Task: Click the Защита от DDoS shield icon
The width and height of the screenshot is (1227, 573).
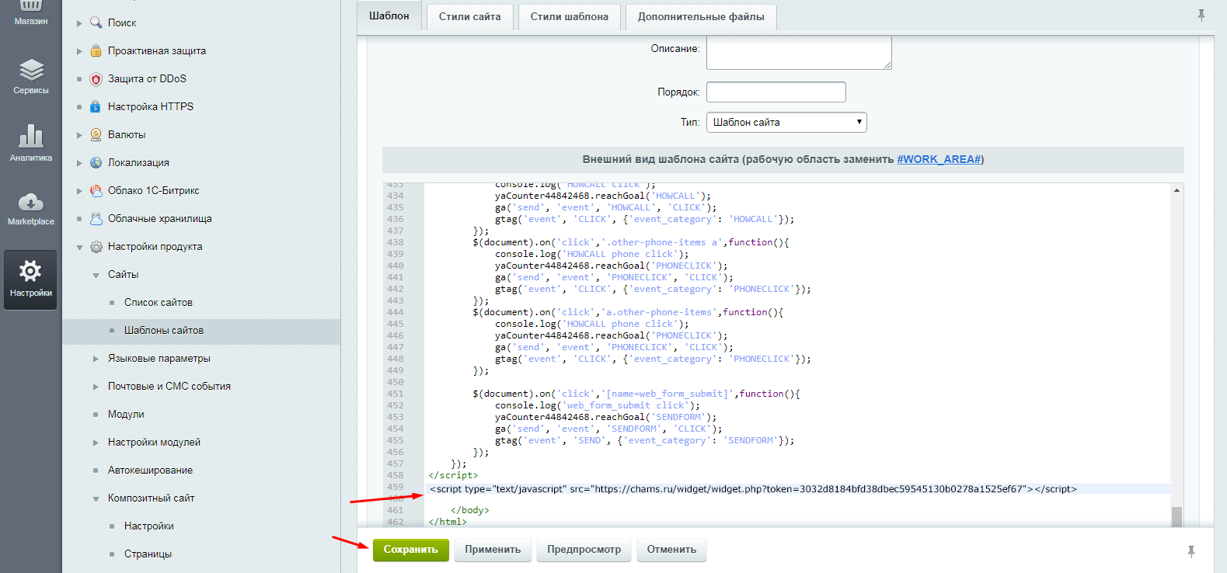Action: (96, 79)
